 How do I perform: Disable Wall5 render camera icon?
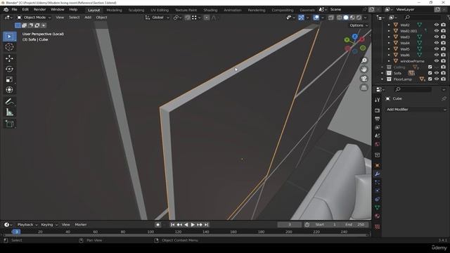pos(444,49)
